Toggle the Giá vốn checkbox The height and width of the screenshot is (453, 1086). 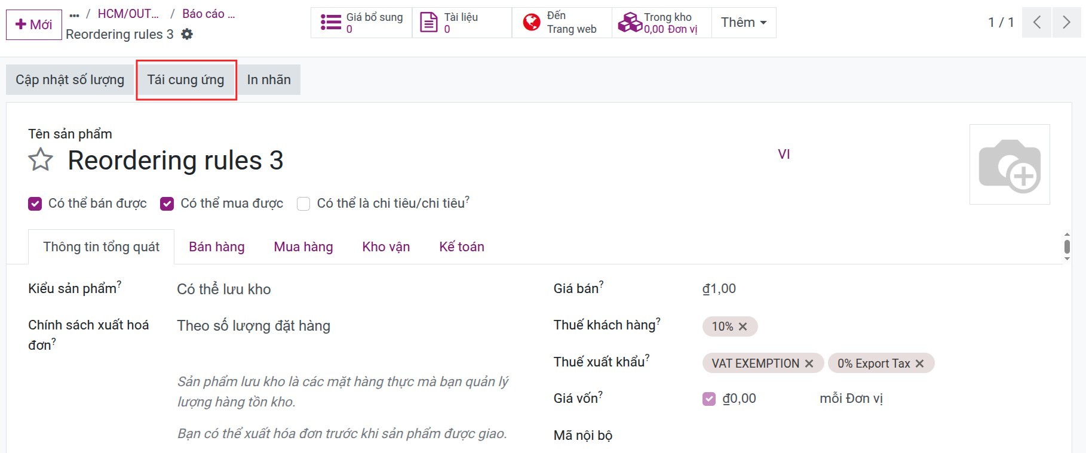[x=709, y=399]
